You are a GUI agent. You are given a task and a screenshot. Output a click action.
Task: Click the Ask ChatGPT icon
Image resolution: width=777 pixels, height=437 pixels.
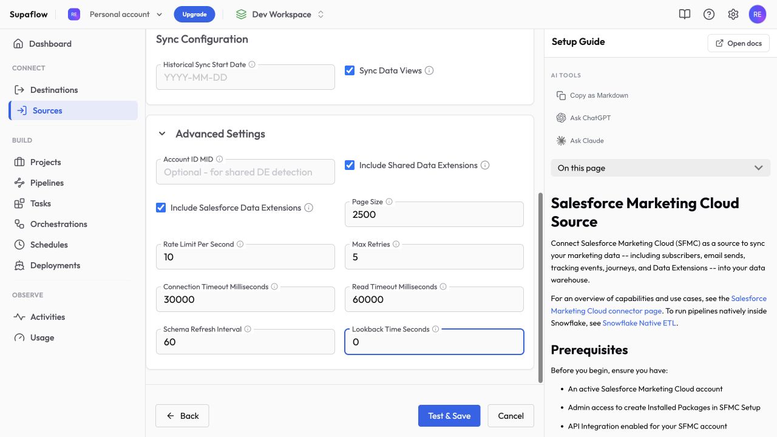561,118
